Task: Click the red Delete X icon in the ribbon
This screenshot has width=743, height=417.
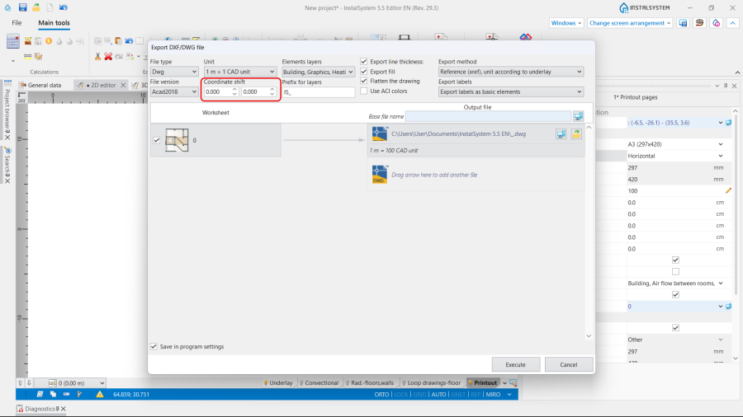Action: [108, 56]
